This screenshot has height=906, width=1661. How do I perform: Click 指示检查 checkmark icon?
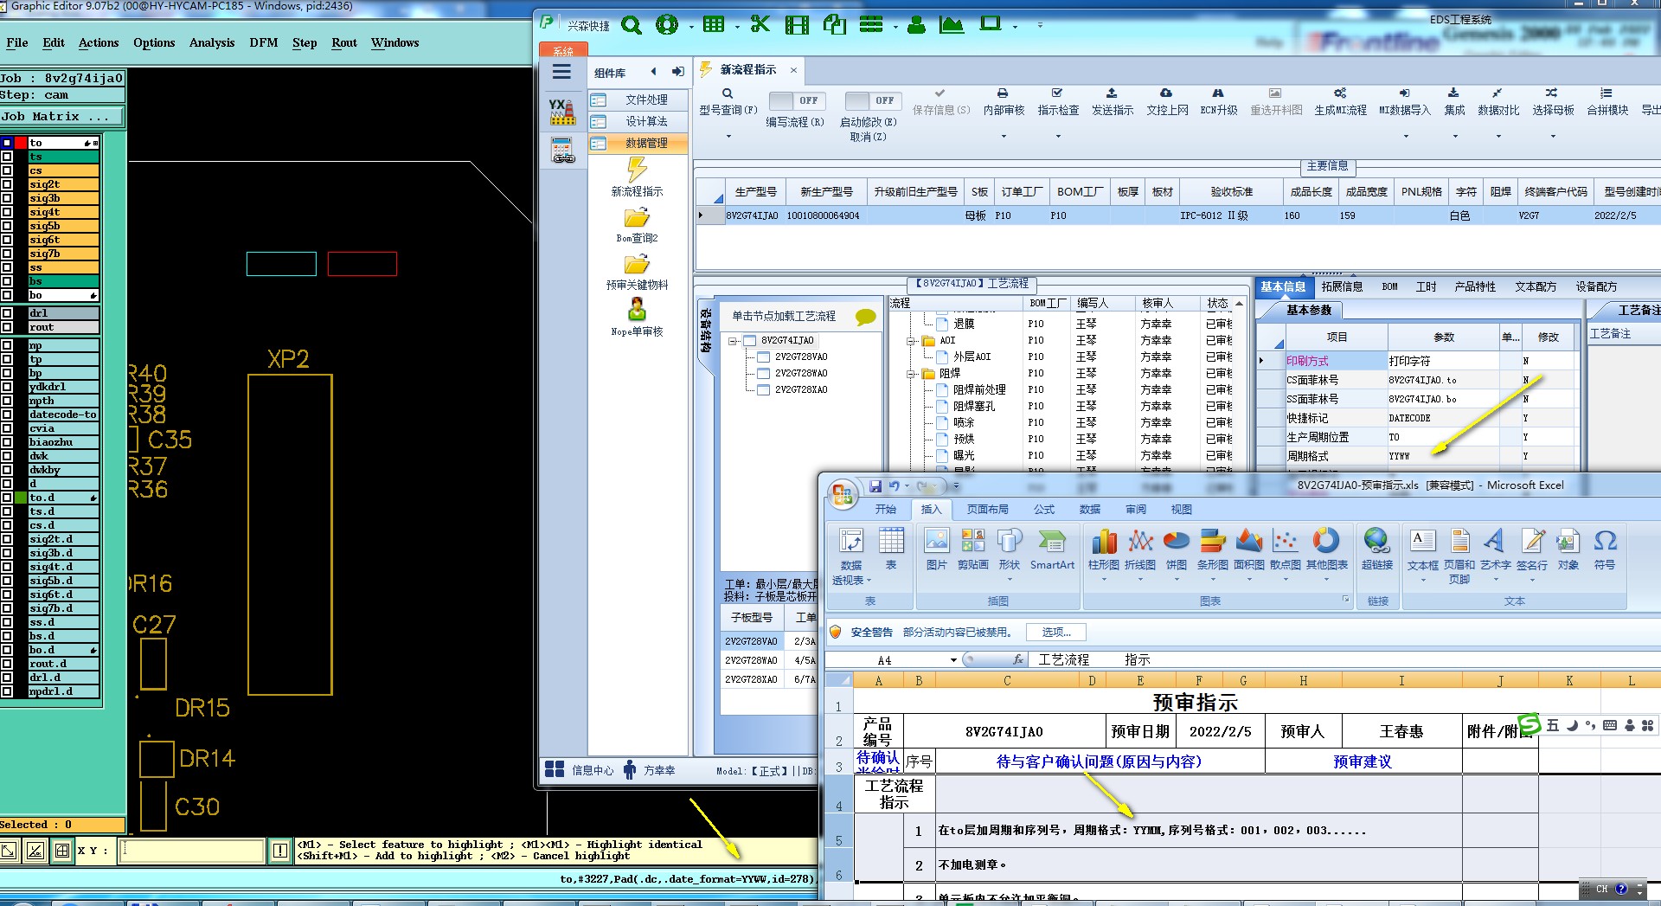pyautogui.click(x=1057, y=93)
